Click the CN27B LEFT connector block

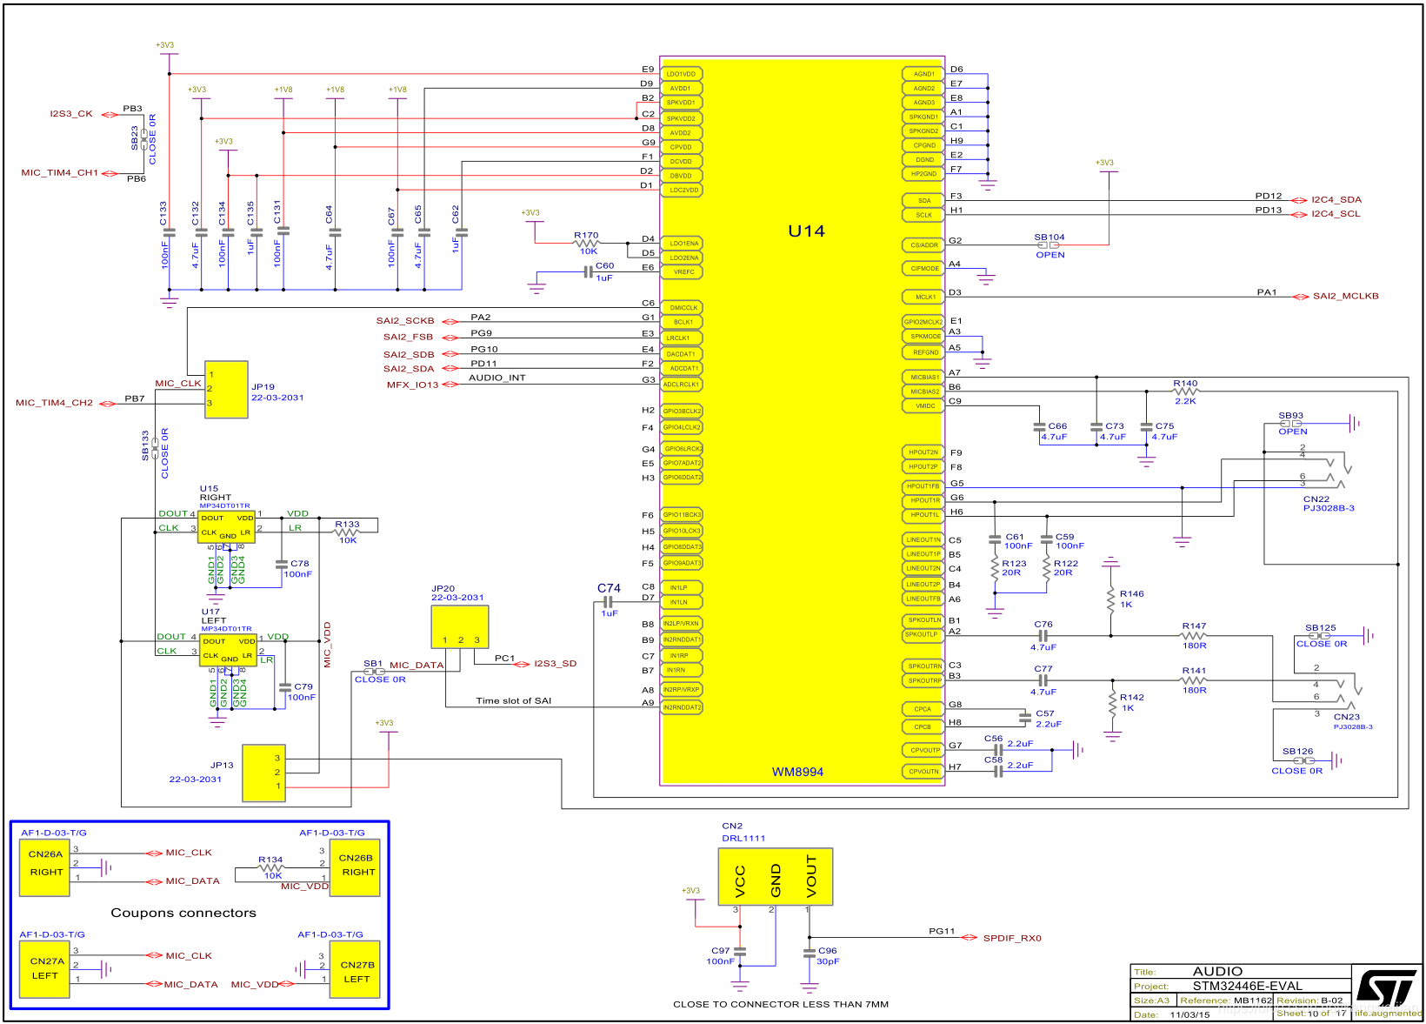(x=355, y=969)
